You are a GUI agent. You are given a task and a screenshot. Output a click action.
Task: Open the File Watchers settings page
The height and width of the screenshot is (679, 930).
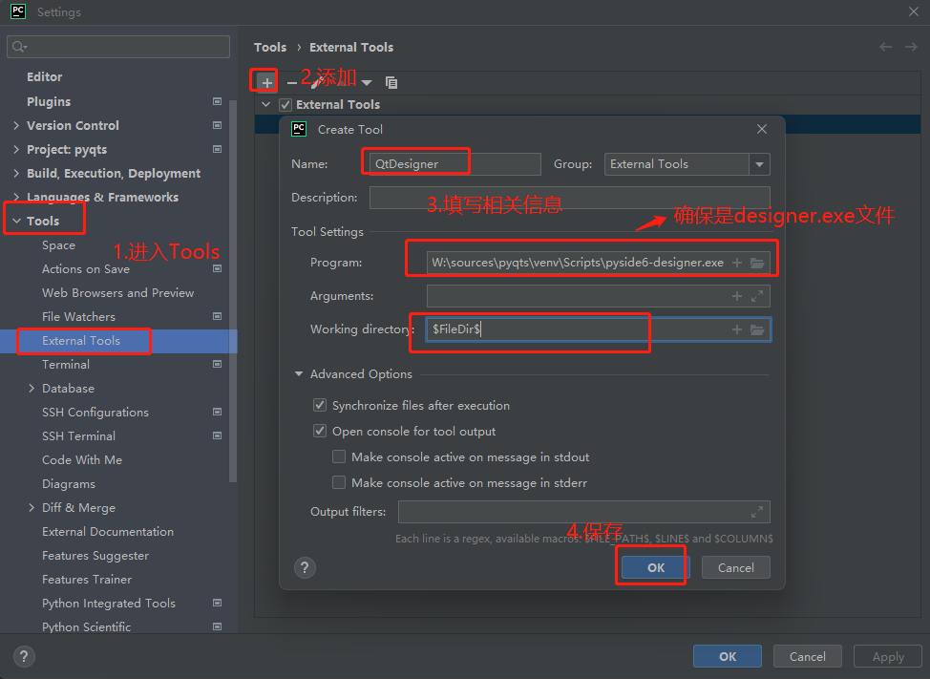(78, 316)
